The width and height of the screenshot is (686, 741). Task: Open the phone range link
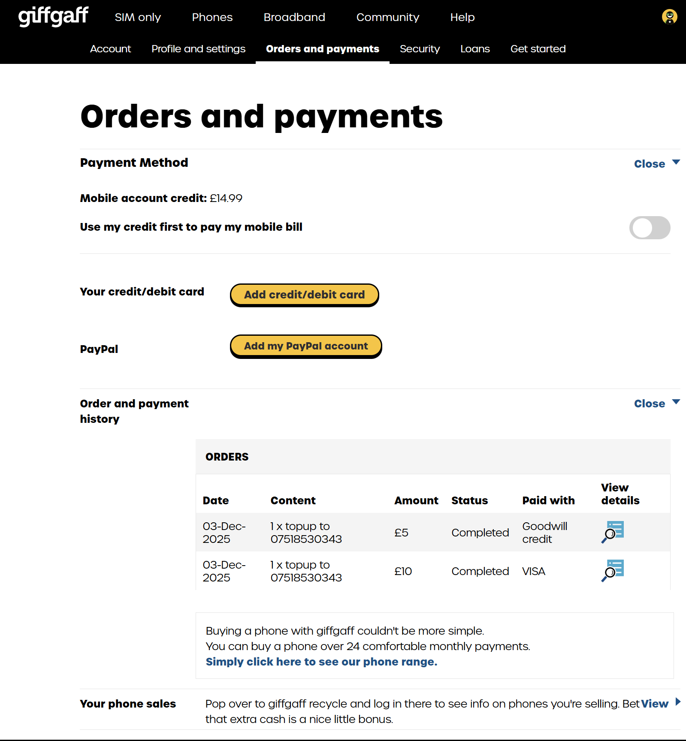[x=321, y=662]
